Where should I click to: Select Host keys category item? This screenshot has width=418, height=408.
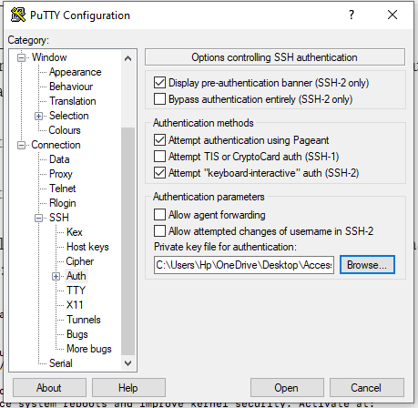click(87, 247)
